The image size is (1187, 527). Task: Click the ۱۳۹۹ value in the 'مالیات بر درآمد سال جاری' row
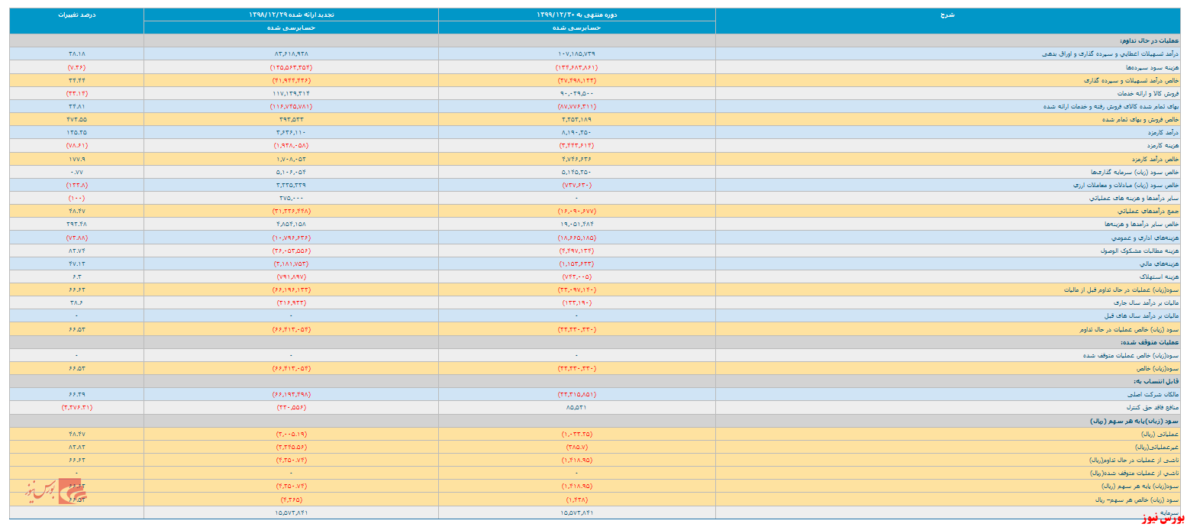coord(577,303)
